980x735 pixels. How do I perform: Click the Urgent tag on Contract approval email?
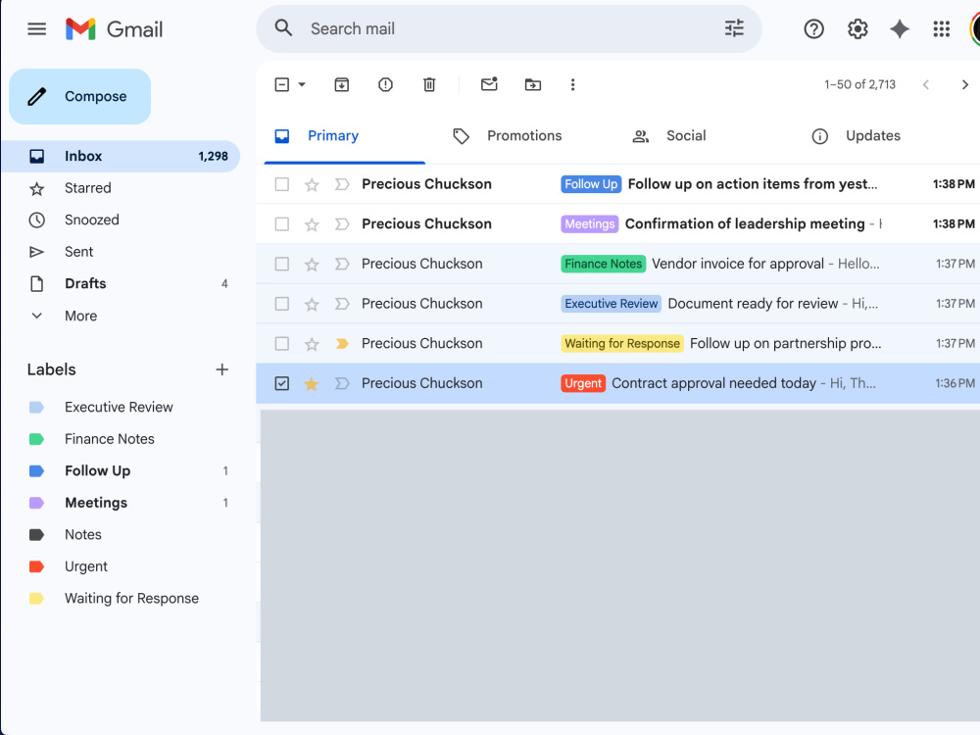[x=583, y=383]
